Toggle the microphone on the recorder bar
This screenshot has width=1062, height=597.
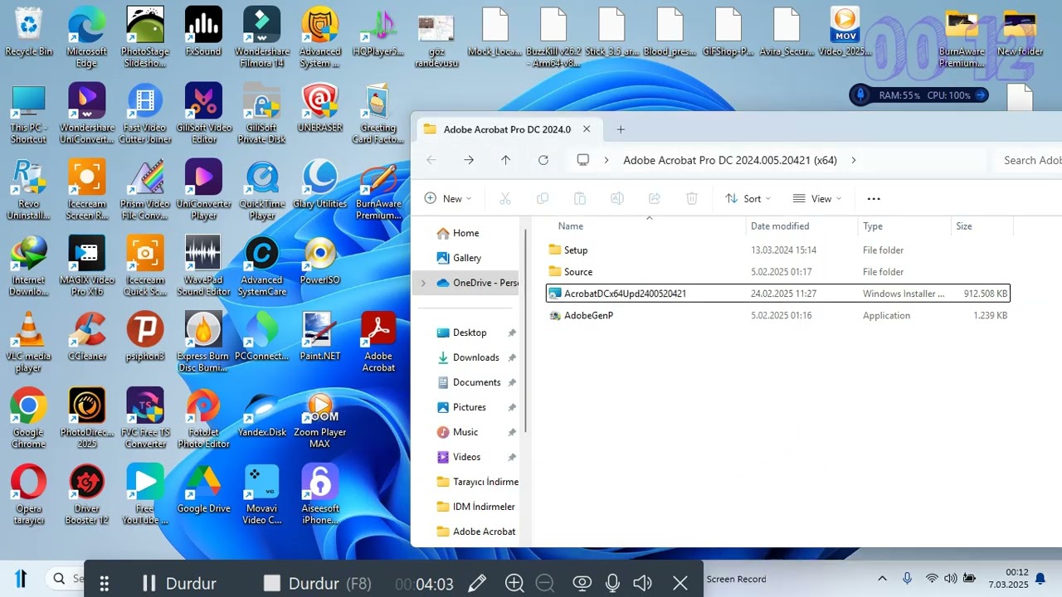tap(612, 583)
